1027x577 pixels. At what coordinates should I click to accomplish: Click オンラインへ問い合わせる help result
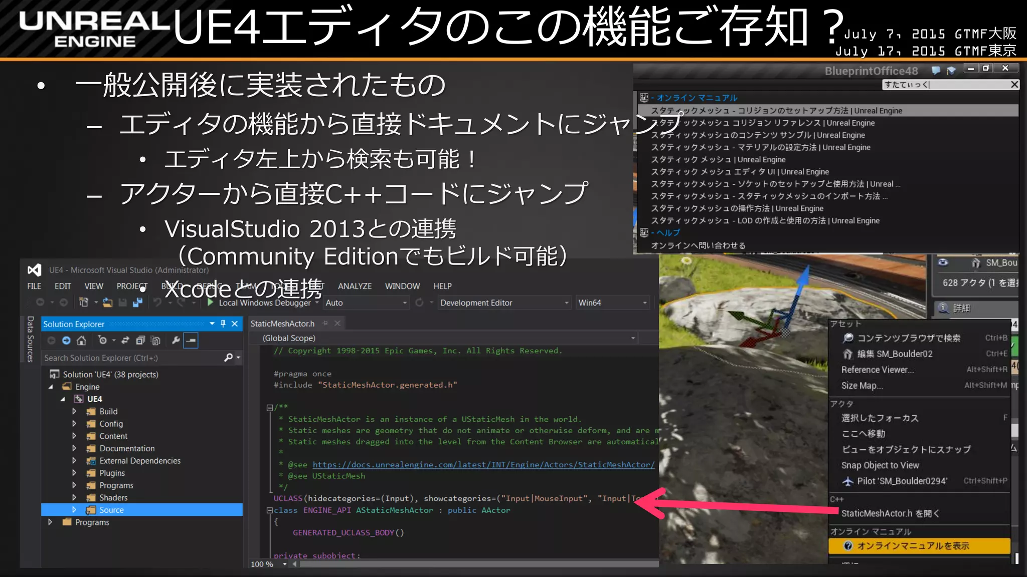pyautogui.click(x=698, y=245)
